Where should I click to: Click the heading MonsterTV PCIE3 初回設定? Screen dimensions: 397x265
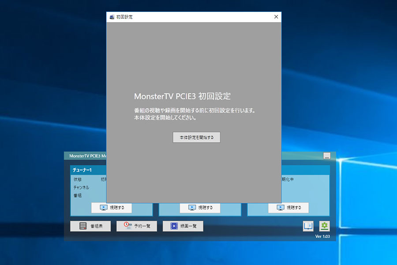click(182, 96)
